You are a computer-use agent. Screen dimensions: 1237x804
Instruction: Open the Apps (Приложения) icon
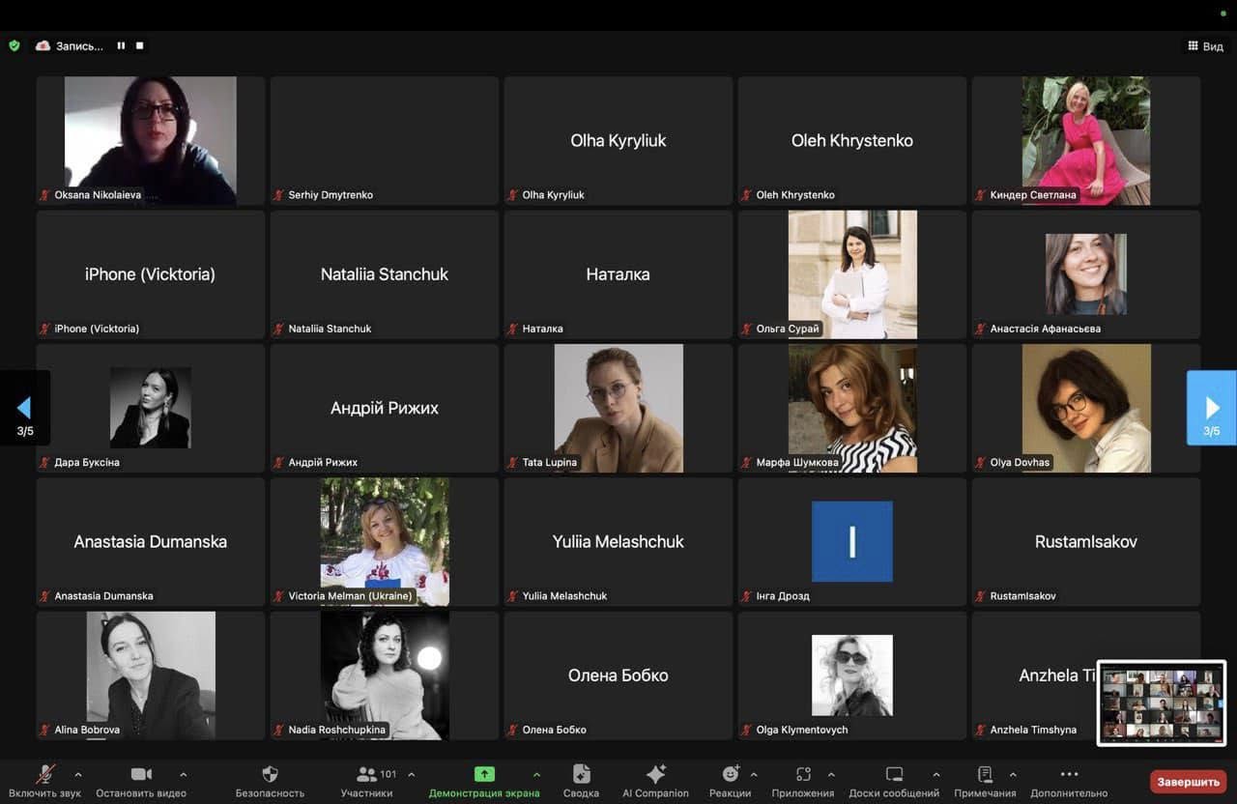click(803, 775)
